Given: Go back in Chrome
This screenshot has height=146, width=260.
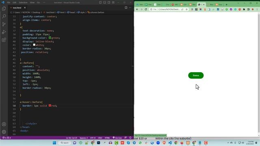Looking at the screenshot, I should pyautogui.click(x=137, y=9).
